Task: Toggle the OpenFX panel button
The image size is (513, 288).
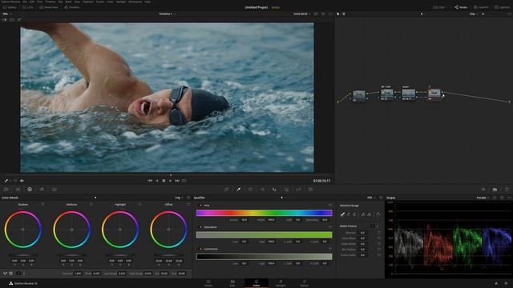Action: click(x=481, y=7)
